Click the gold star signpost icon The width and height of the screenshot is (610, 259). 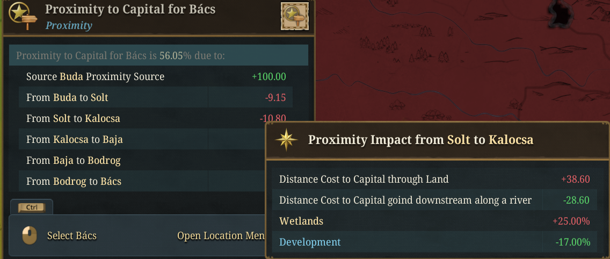pos(23,16)
